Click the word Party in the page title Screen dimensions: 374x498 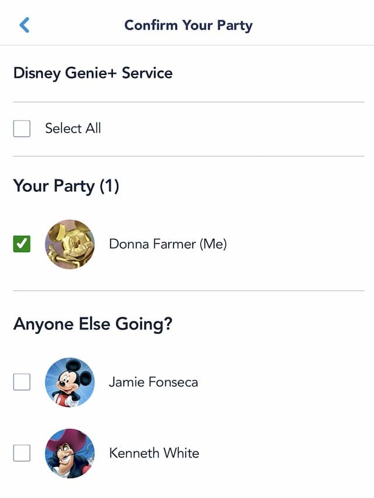(235, 26)
